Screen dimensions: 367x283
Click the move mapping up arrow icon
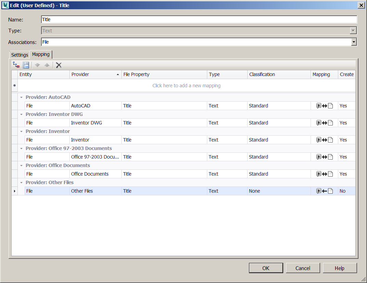pos(47,65)
